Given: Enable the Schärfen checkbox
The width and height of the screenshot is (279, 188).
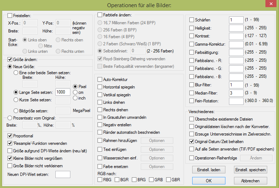Looking at the screenshot, I should click(192, 20).
